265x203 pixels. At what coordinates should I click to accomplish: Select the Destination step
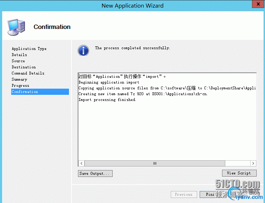pyautogui.click(x=24, y=67)
